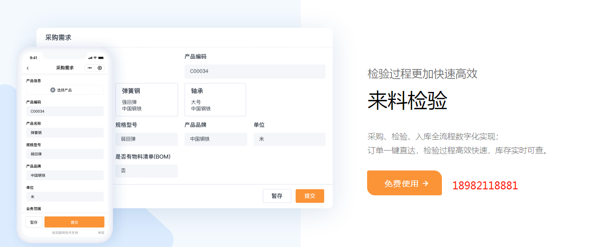
Task: Tap the 举报 link on phone footer
Action: (x=101, y=233)
